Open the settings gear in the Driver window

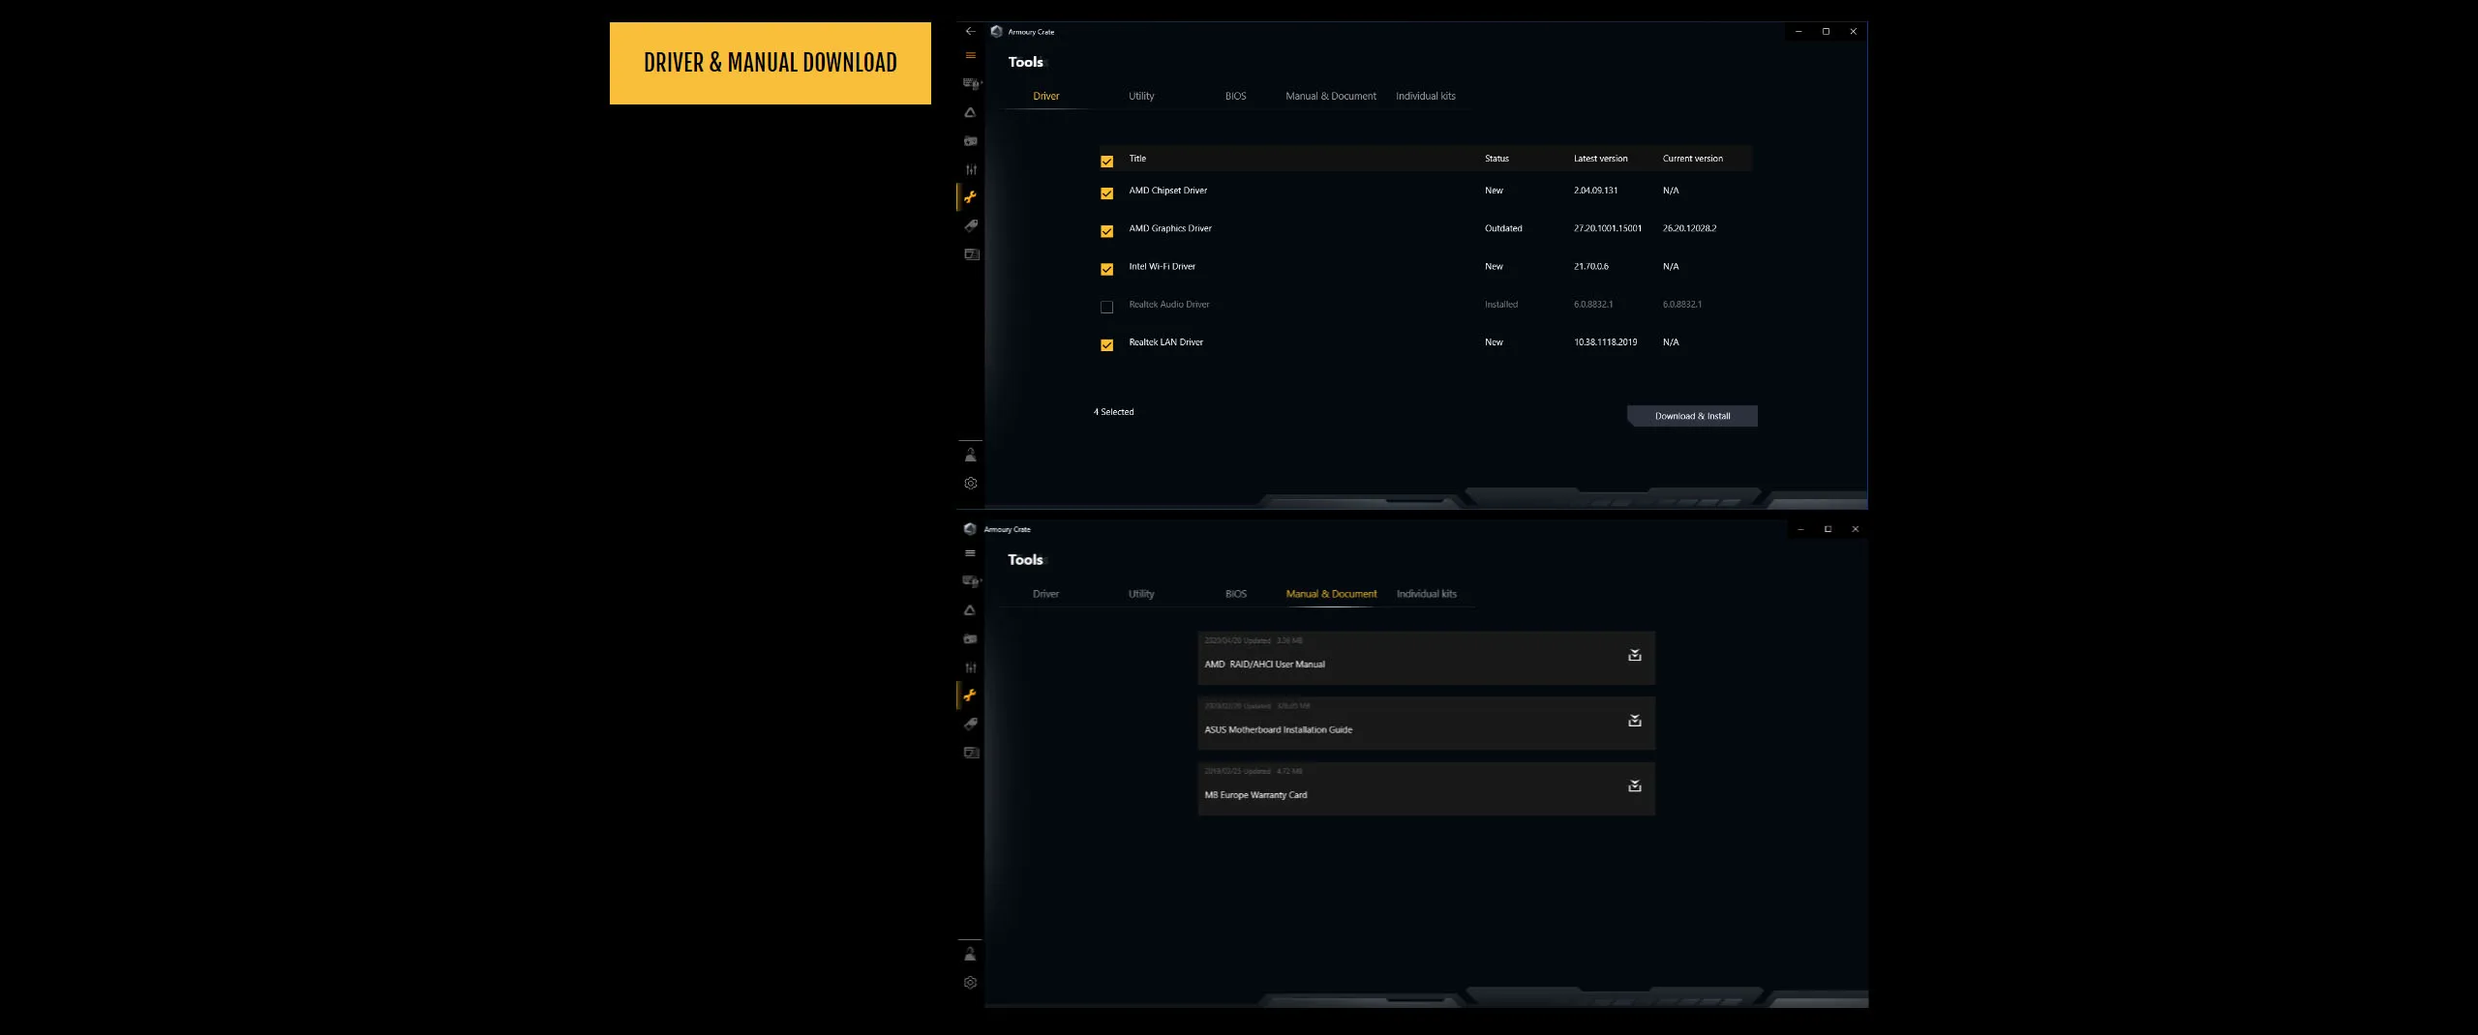tap(971, 484)
